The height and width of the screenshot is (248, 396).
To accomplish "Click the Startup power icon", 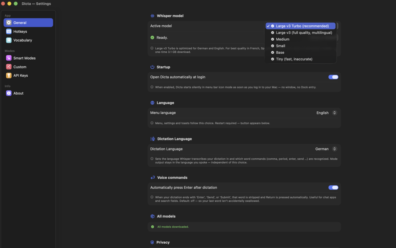I will coord(152,67).
